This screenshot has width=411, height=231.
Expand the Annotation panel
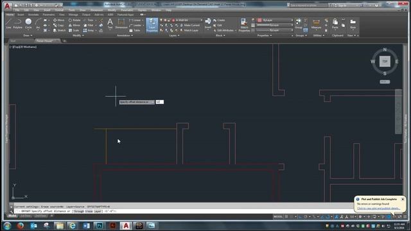(x=125, y=35)
